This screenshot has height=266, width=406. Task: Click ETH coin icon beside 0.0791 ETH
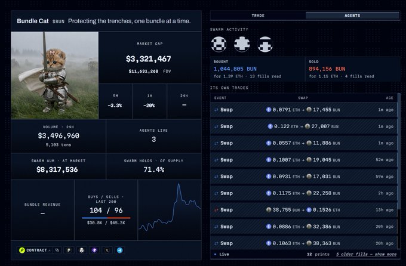[x=269, y=110]
